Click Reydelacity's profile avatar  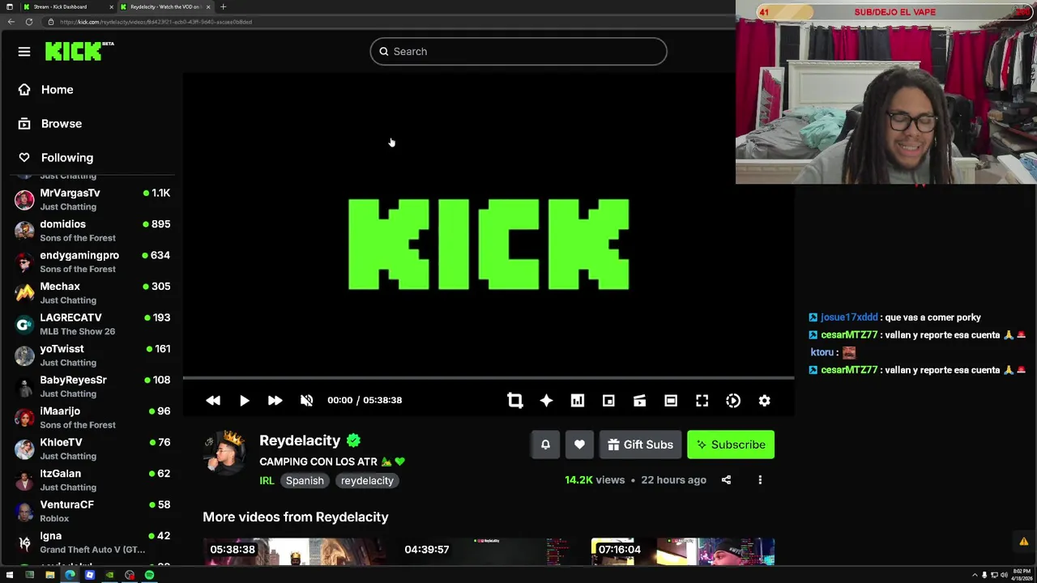click(225, 453)
